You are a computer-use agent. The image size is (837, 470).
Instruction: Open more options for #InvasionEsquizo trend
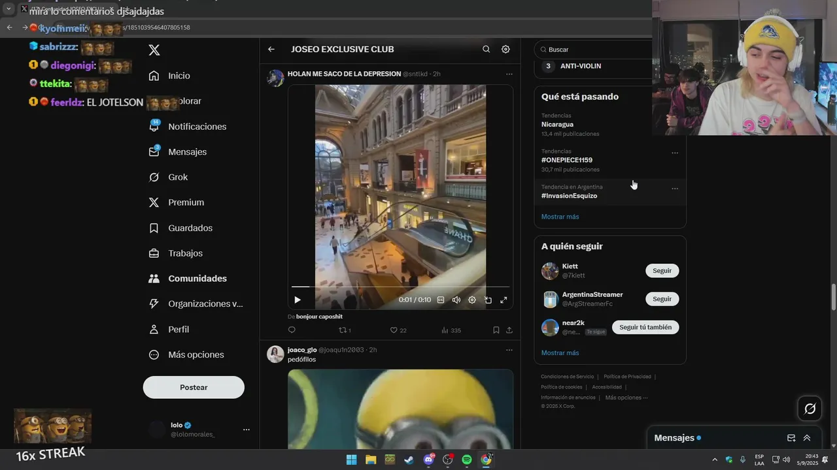675,189
